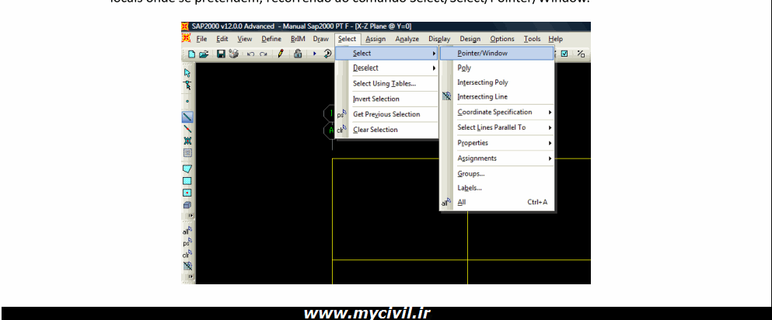Image resolution: width=772 pixels, height=320 pixels.
Task: Expand the Properties submenu
Action: click(x=498, y=143)
